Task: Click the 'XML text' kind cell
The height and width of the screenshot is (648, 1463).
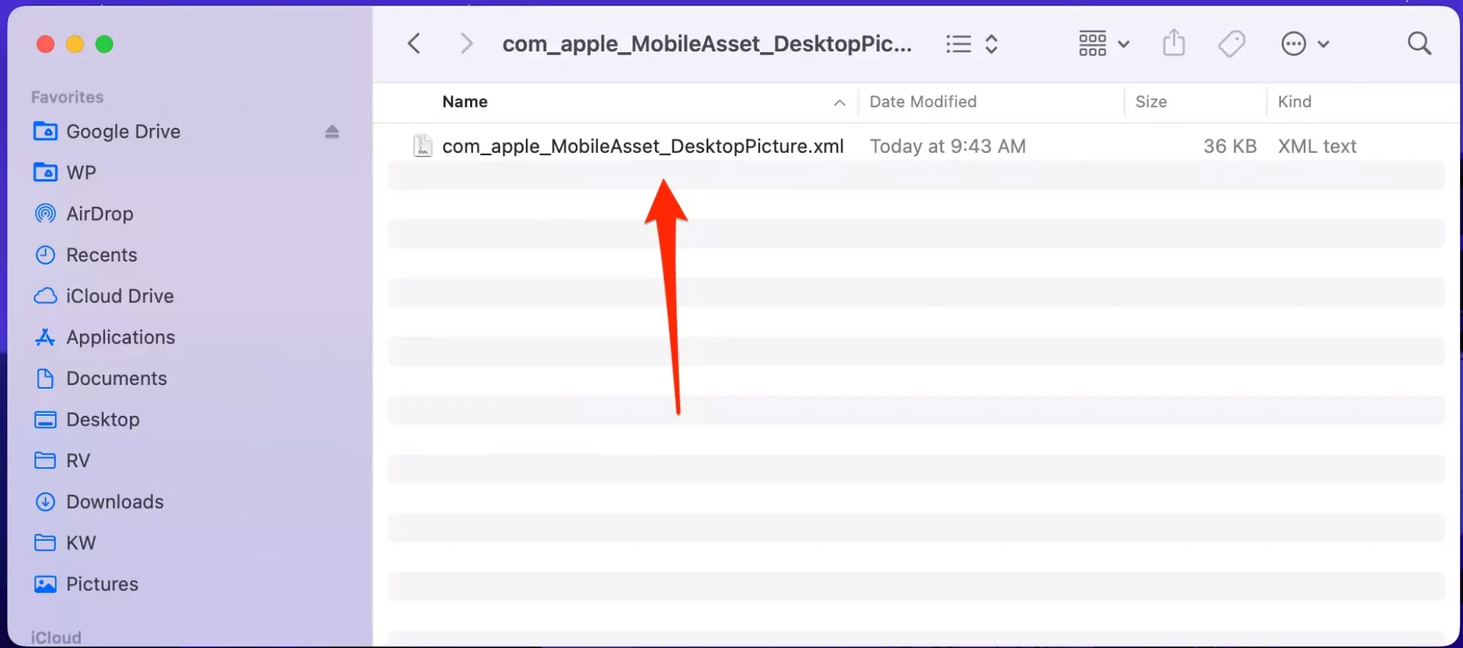Action: 1317,146
